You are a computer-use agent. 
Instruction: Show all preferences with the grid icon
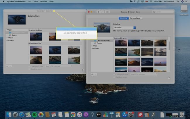107,12
